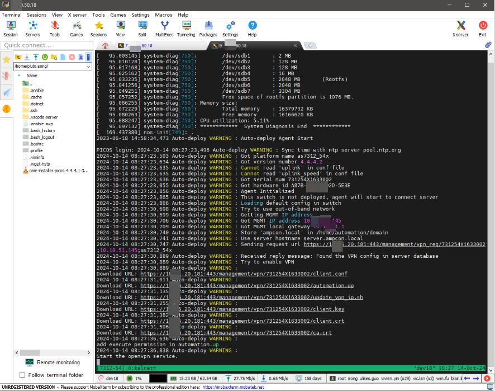495x391 pixels.
Task: Create new folder in SFTP browser
Action: point(54,57)
